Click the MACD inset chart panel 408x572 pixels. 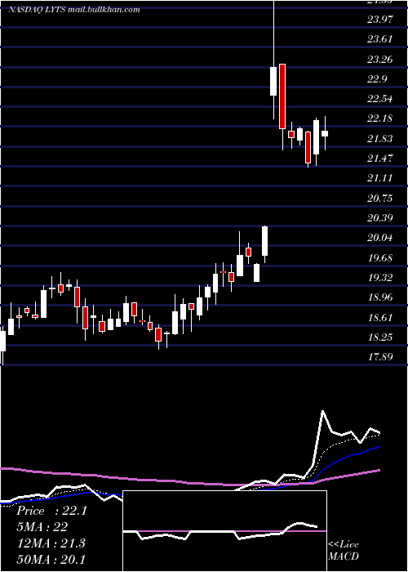224,531
